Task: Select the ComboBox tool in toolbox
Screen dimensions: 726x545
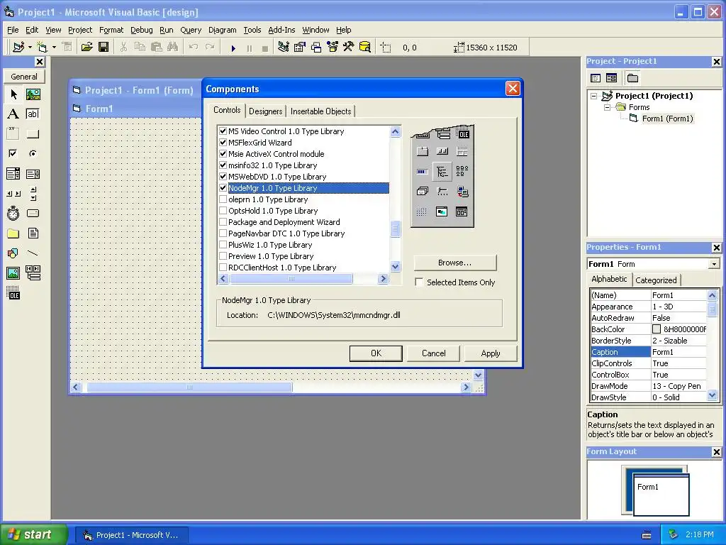Action: 13,174
